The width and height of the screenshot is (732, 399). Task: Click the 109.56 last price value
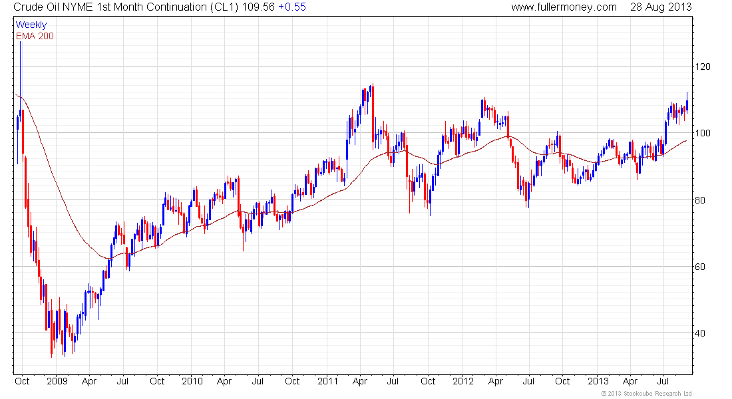258,7
